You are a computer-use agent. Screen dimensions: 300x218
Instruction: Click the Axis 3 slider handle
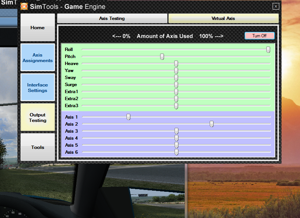(x=176, y=131)
